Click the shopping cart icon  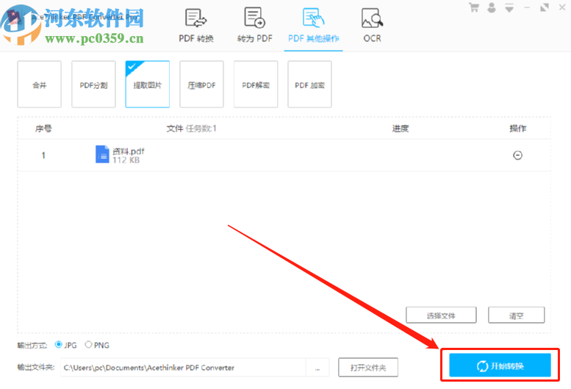(x=474, y=7)
